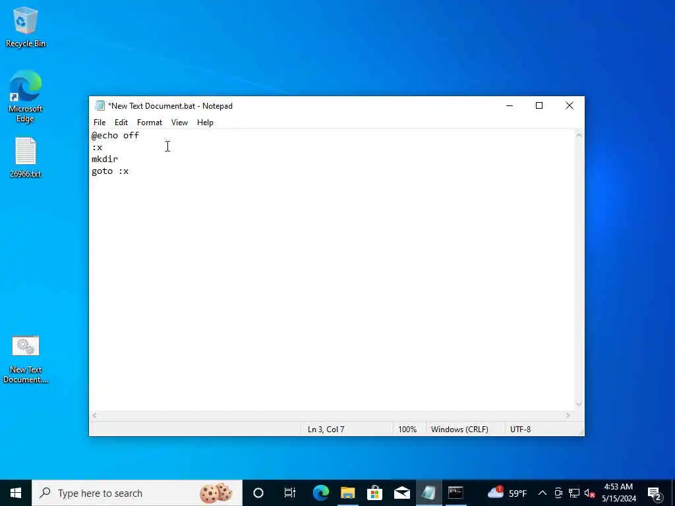The width and height of the screenshot is (675, 506).
Task: Maximize the Notepad window
Action: pyautogui.click(x=539, y=105)
